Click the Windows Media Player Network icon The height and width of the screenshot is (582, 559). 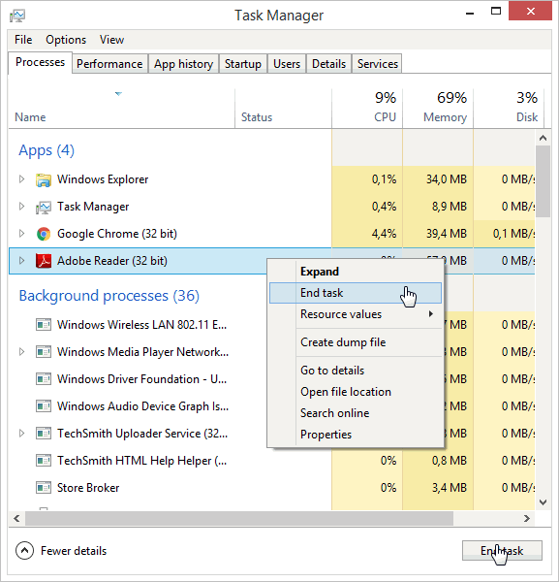point(44,352)
